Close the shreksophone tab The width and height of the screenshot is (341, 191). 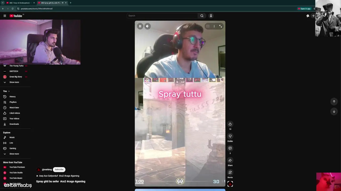(34, 3)
